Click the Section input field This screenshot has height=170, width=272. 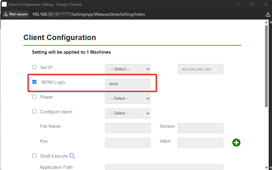(x=200, y=128)
